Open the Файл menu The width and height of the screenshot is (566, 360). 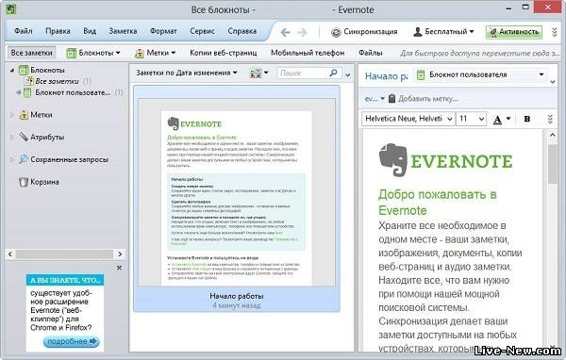tap(23, 31)
